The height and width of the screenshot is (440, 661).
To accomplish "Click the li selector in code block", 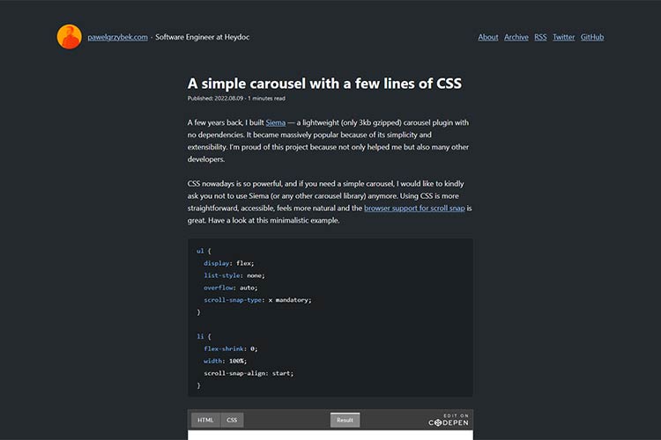I will [200, 336].
